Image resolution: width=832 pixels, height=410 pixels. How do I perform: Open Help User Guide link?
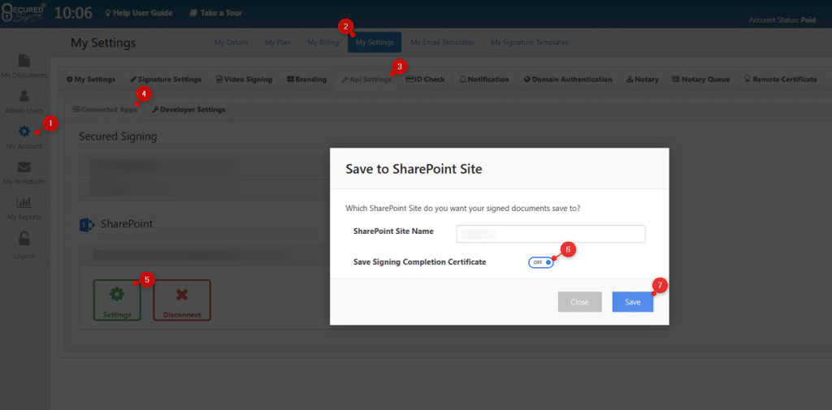139,13
